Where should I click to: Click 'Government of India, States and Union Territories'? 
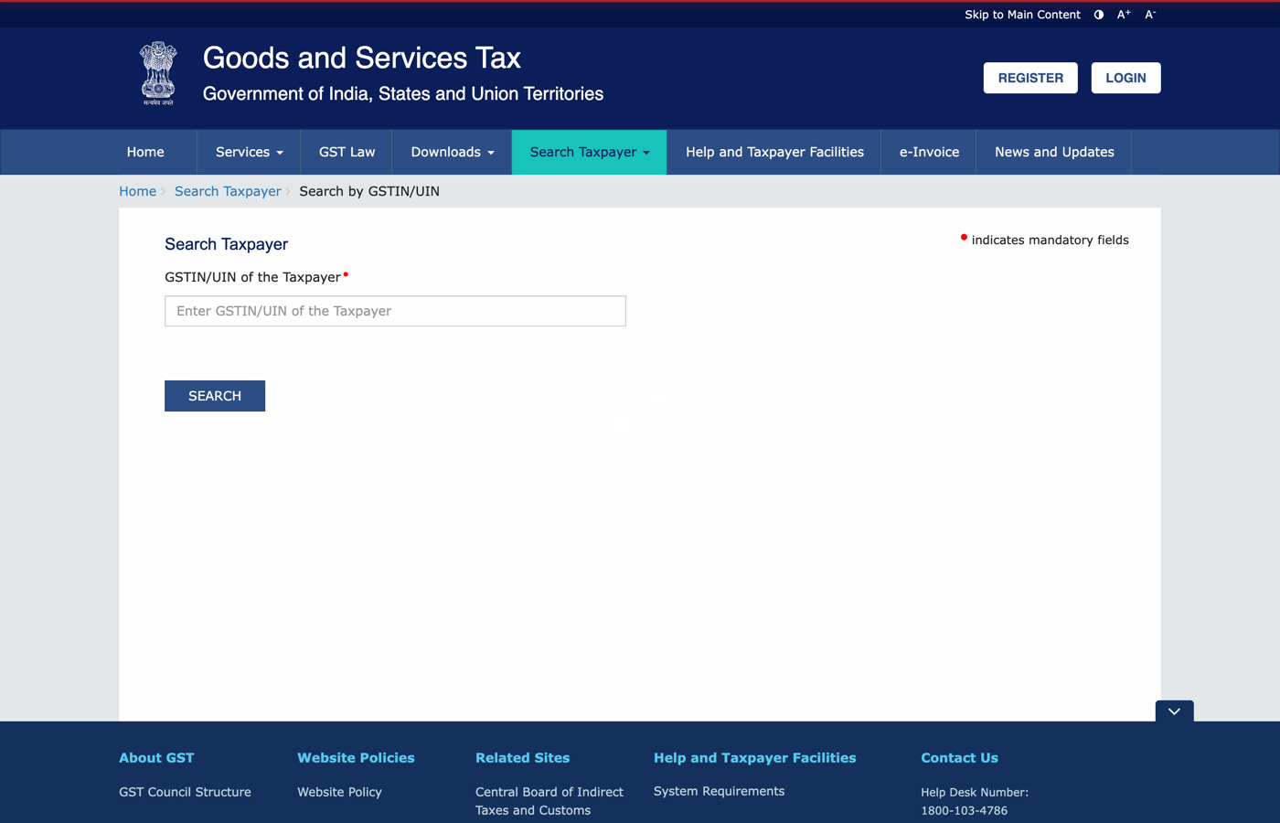pos(403,93)
